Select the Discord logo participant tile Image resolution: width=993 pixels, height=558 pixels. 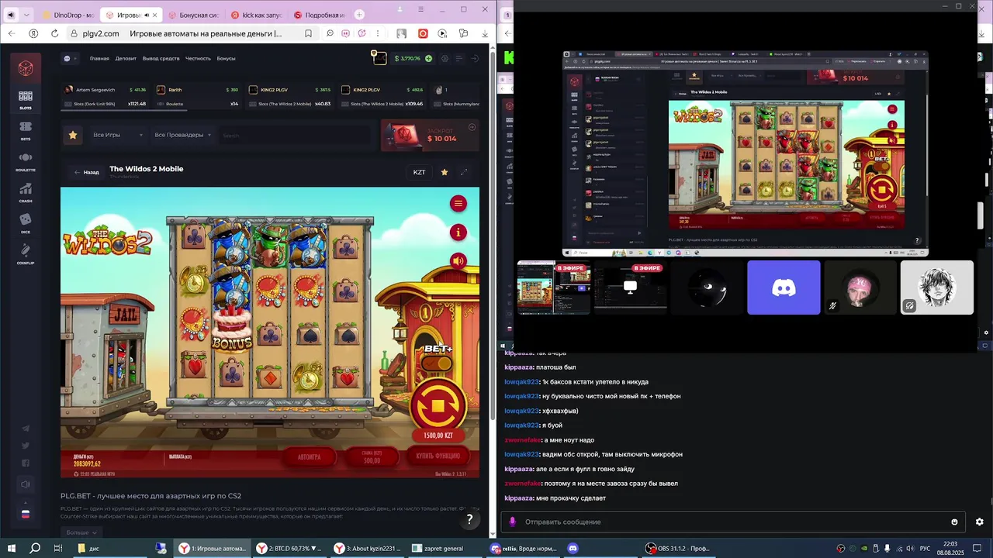(784, 288)
